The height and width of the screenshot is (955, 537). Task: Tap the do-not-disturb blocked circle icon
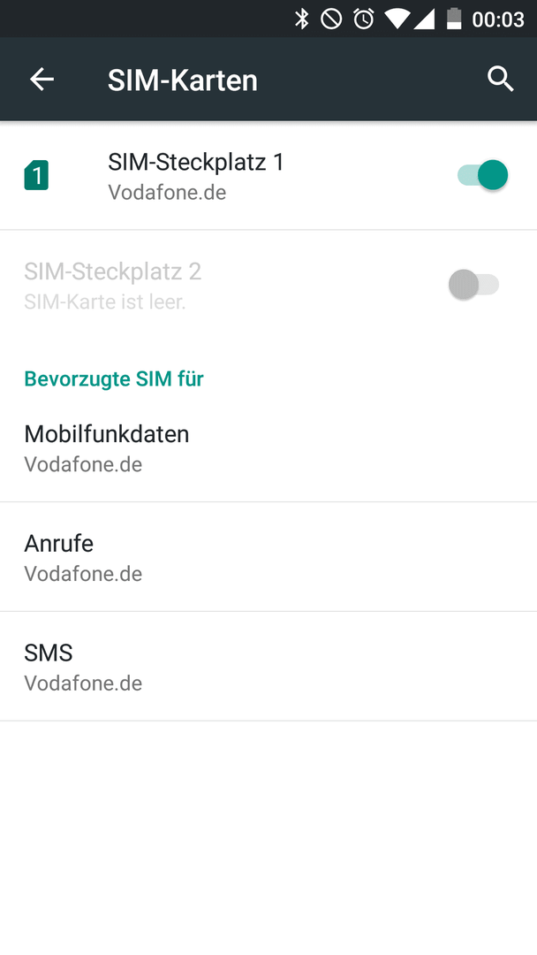tap(331, 19)
